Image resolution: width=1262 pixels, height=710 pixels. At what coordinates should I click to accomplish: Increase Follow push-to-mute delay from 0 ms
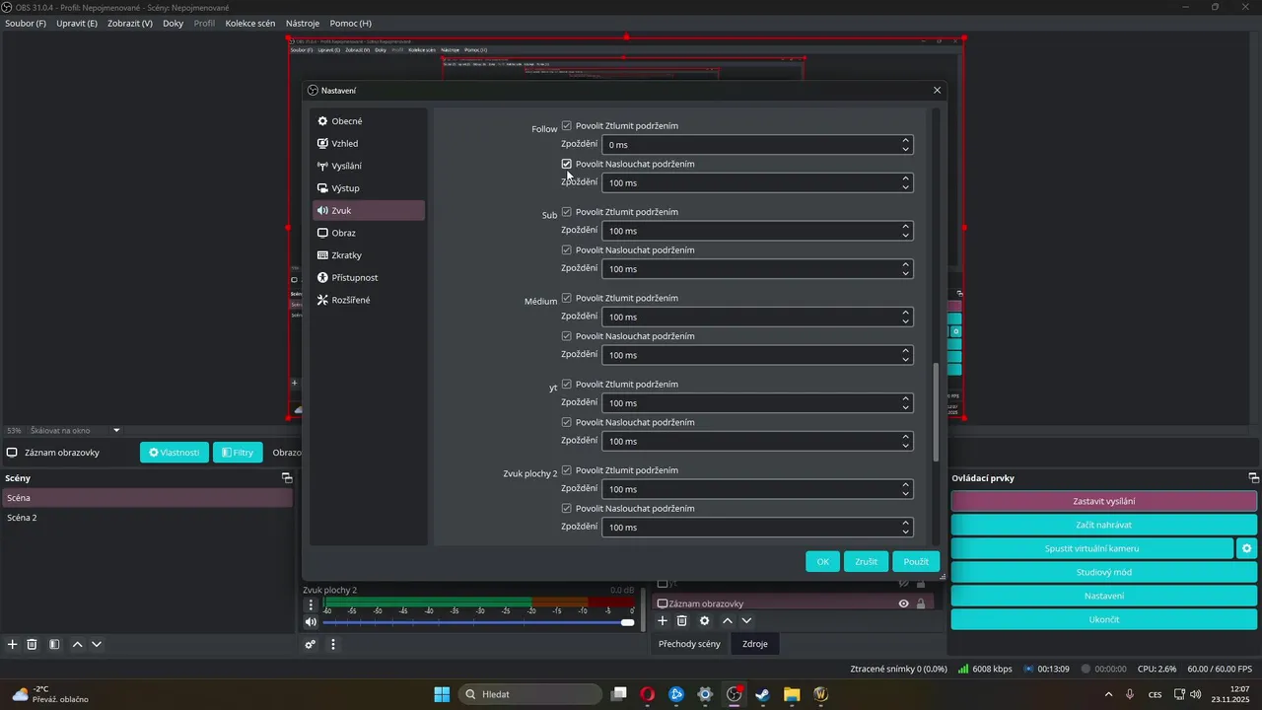pyautogui.click(x=905, y=140)
